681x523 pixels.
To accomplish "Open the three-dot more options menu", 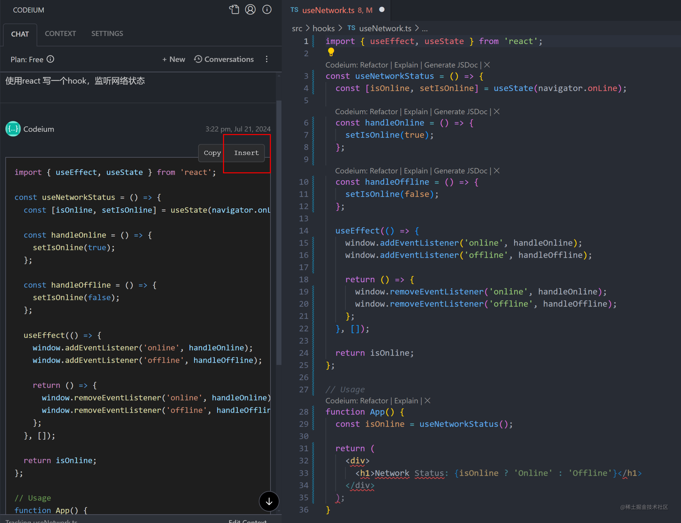I will [267, 59].
